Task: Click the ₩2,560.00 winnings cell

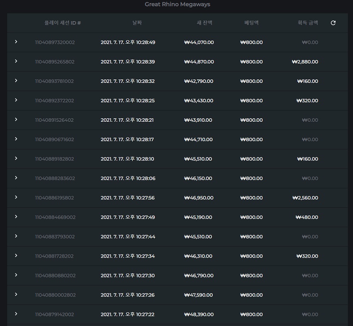Action: pyautogui.click(x=305, y=198)
